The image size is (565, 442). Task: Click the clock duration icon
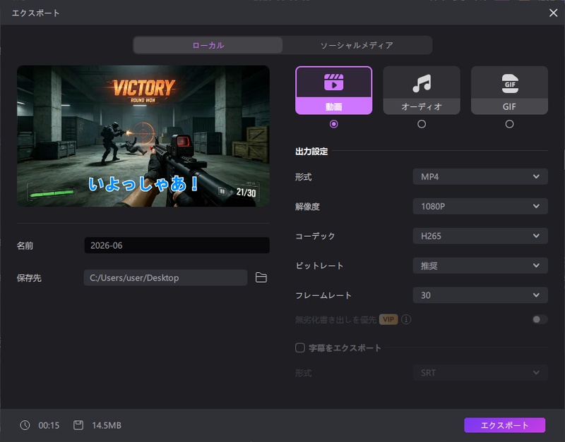click(25, 425)
